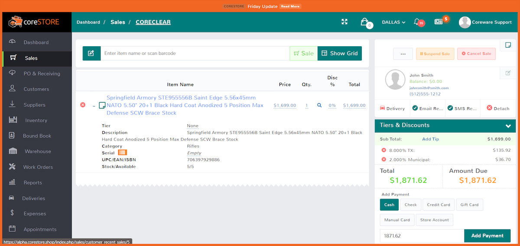This screenshot has height=246, width=520.
Task: Click the (512)555-1212 phone link
Action: coord(425,94)
